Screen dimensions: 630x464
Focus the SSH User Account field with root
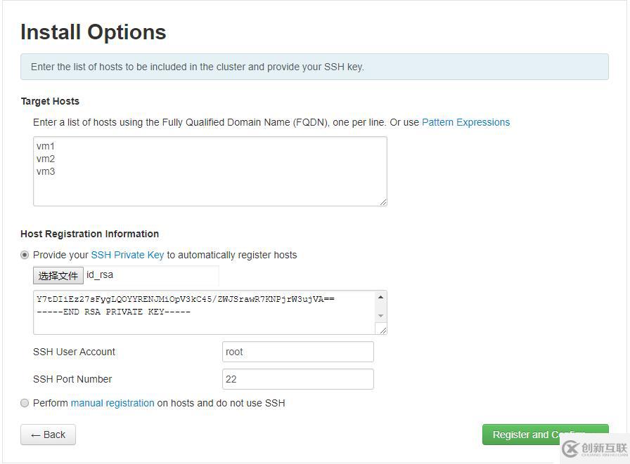pos(297,352)
